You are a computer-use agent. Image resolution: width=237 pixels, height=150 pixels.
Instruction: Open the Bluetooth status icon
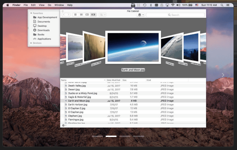[151, 5]
